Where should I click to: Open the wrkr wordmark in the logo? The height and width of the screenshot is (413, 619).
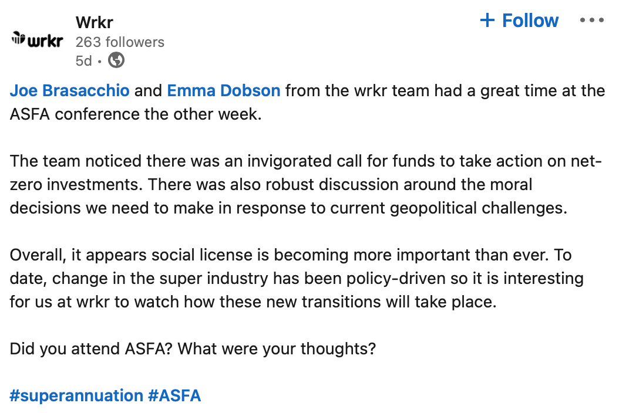point(45,40)
